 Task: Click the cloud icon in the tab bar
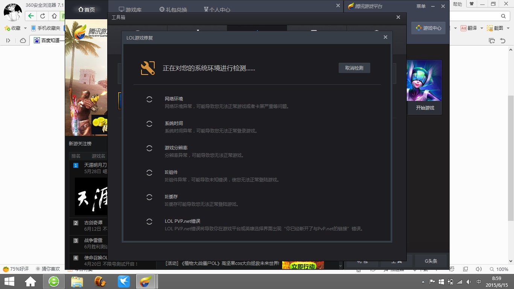tap(23, 40)
